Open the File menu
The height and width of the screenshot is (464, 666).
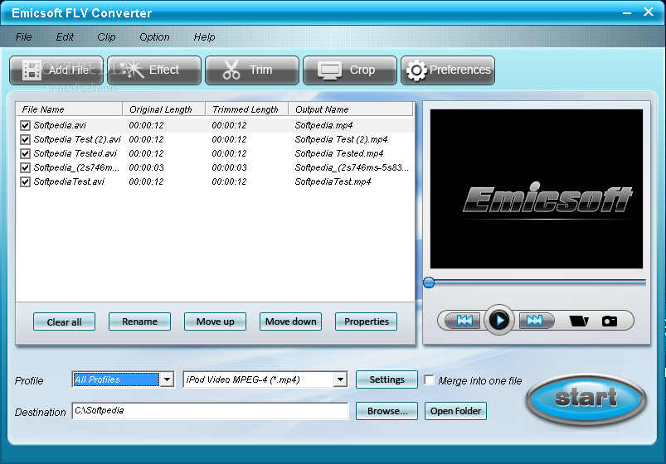pos(23,37)
